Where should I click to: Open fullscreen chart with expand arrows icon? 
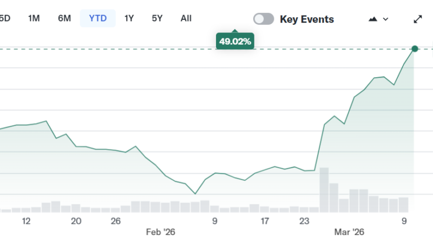pos(418,19)
